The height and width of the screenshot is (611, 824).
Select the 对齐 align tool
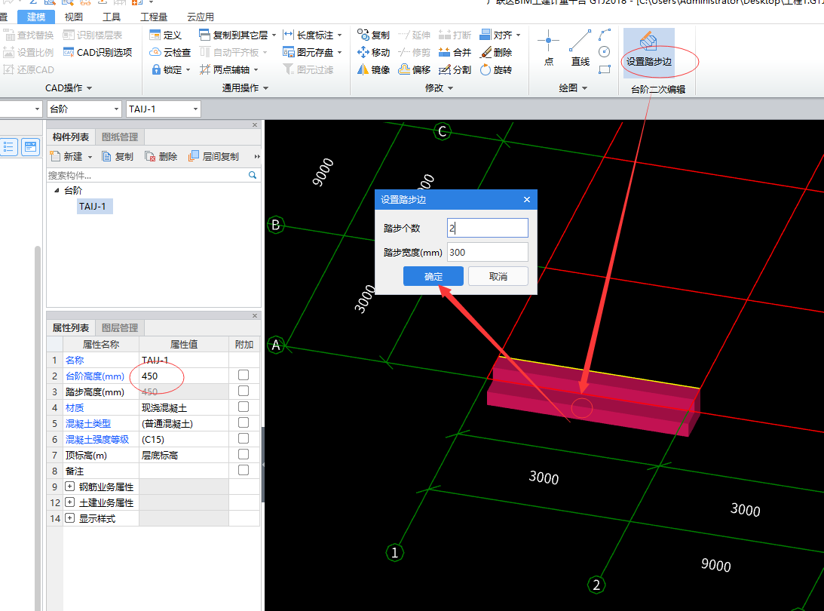coord(500,35)
